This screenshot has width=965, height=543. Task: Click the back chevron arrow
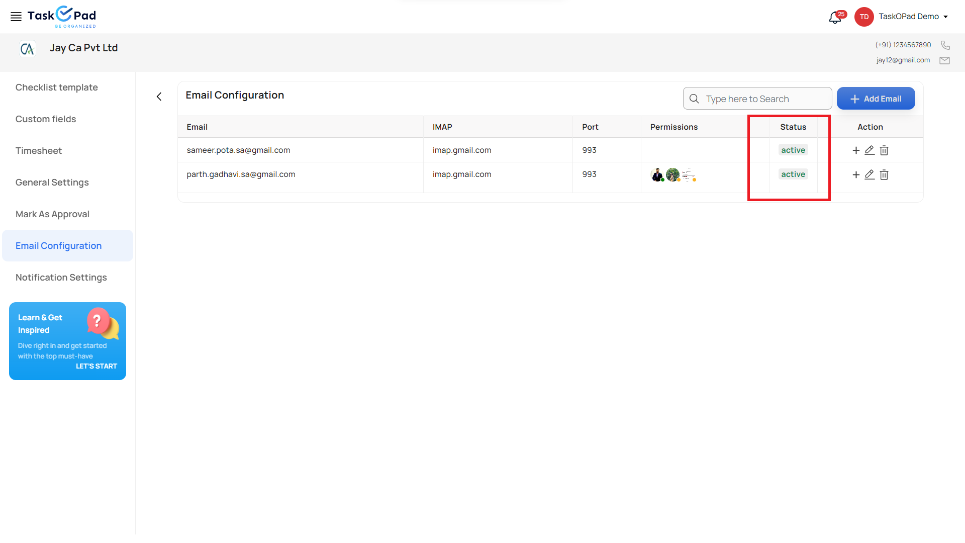tap(159, 97)
